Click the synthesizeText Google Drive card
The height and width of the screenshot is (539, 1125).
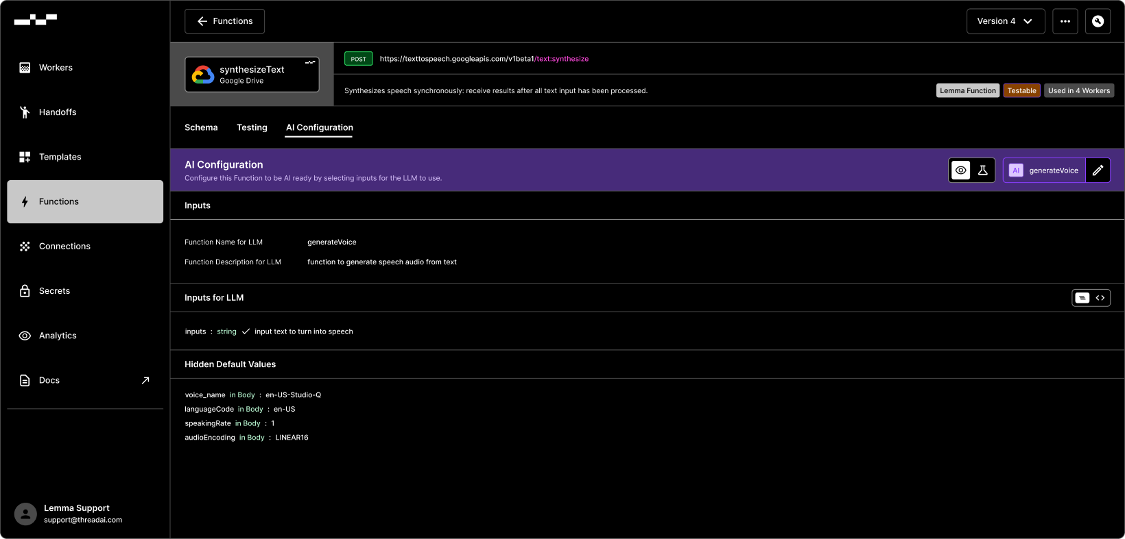pos(252,74)
